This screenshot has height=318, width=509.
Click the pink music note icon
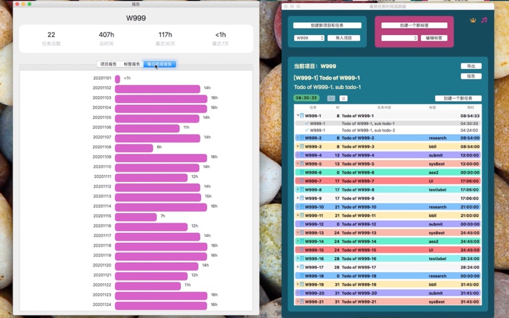484,20
